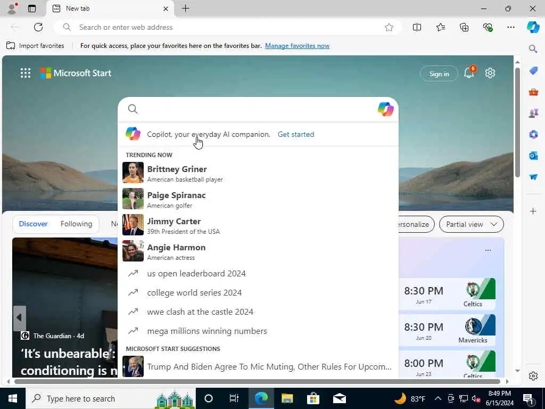Open the Mavericks Jun 20 game row
This screenshot has width=545, height=409.
point(448,330)
